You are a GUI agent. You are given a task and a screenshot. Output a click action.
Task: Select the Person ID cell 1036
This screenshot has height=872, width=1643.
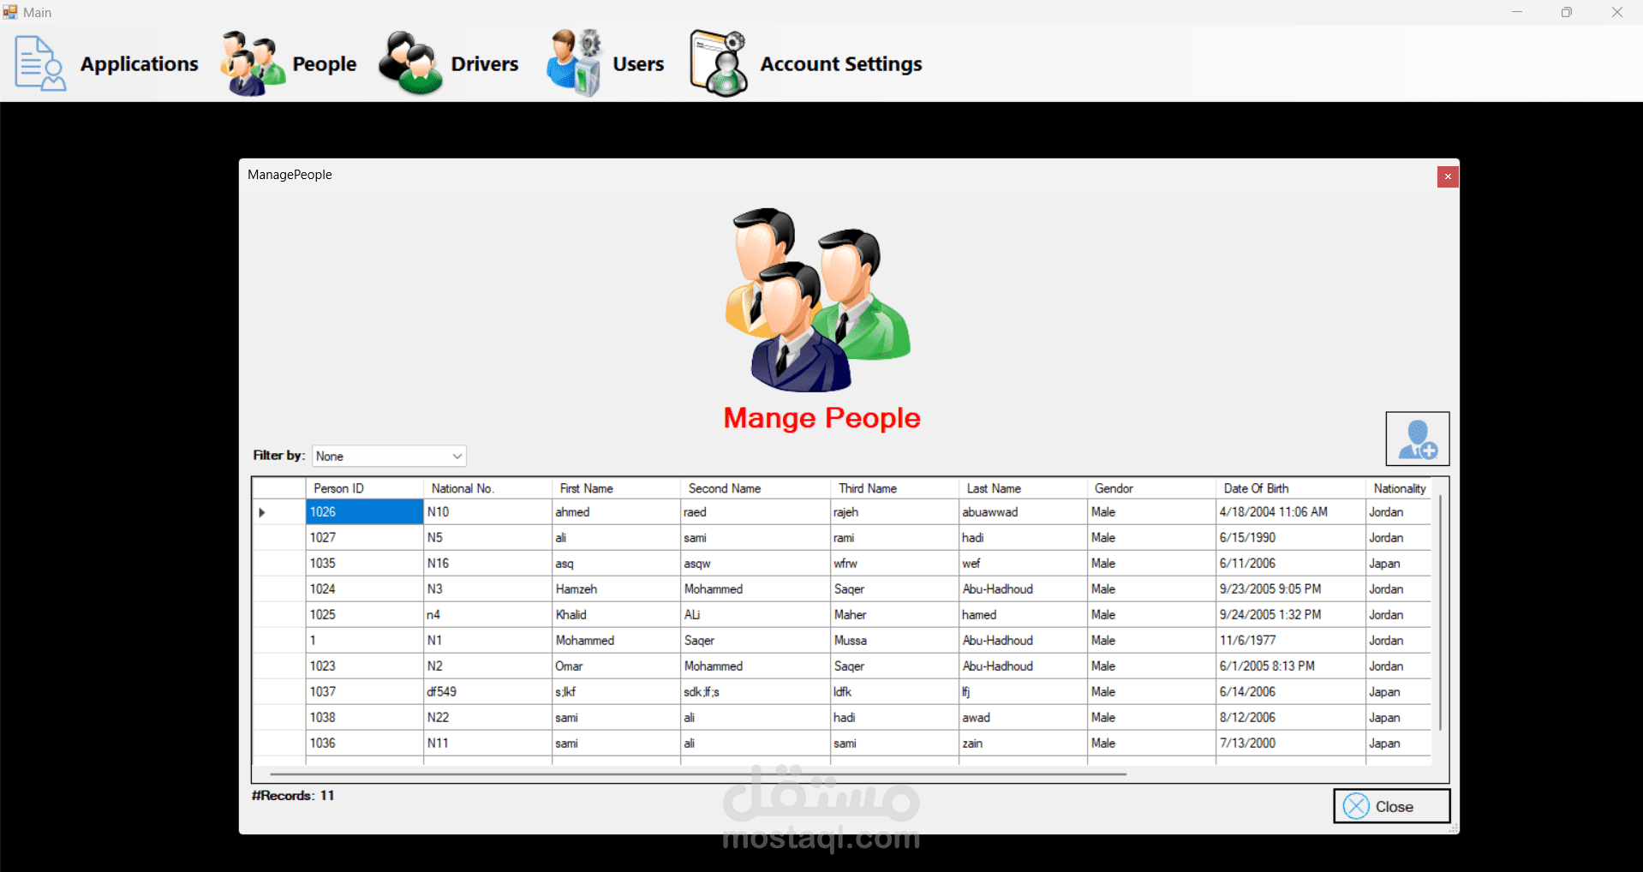[x=365, y=744]
